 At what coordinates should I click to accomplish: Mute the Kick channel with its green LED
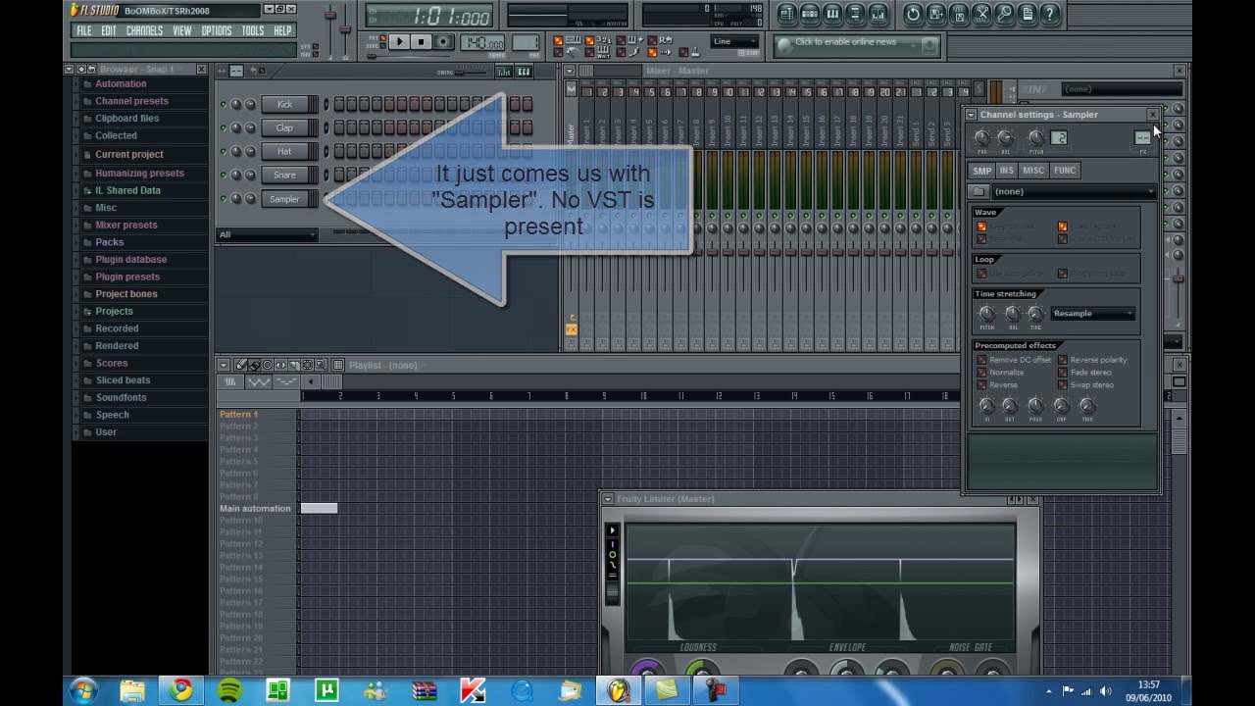[x=223, y=104]
